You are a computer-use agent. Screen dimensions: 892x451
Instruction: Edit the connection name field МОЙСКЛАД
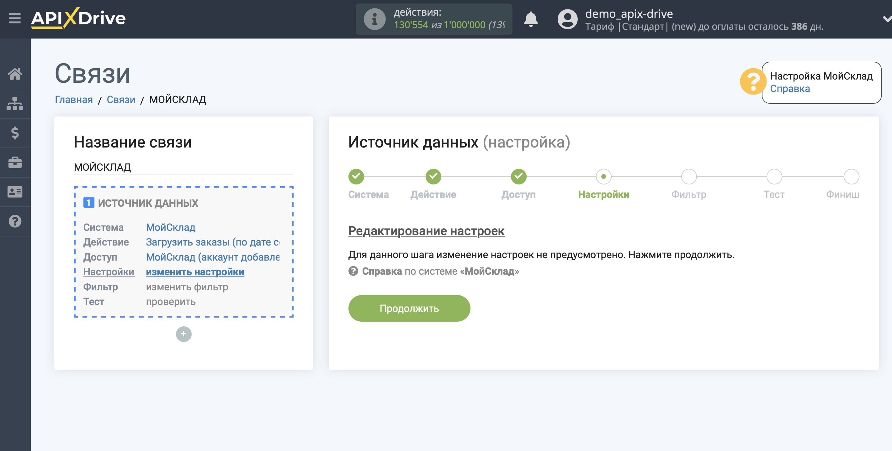(183, 167)
